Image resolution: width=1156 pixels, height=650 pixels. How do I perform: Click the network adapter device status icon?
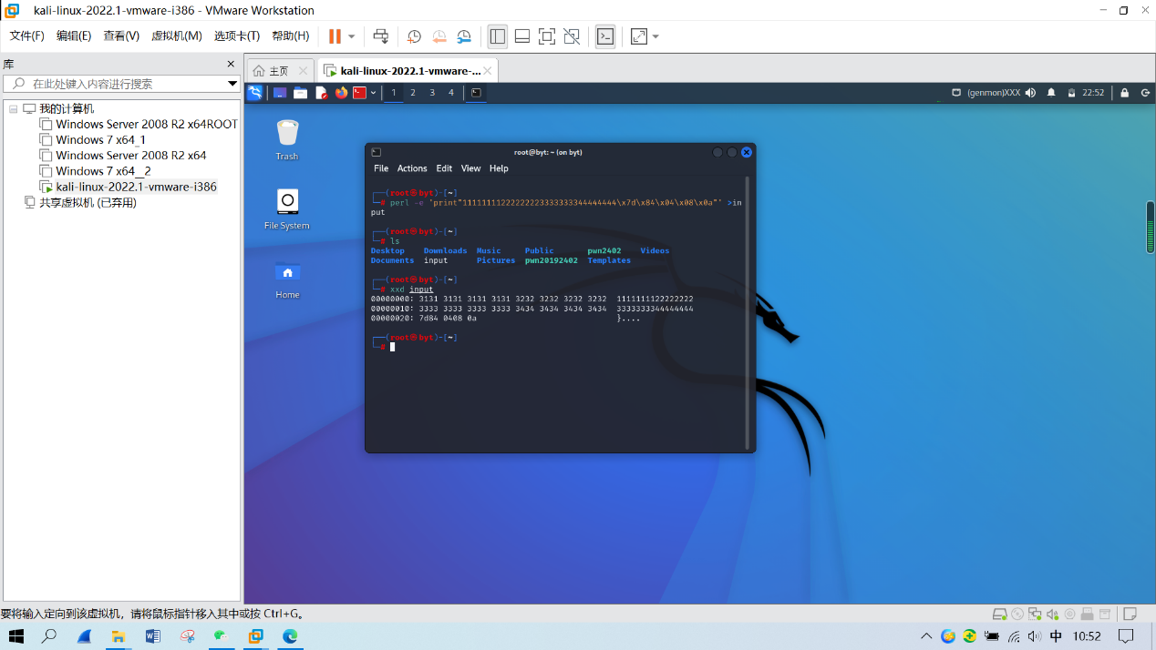tap(1035, 614)
